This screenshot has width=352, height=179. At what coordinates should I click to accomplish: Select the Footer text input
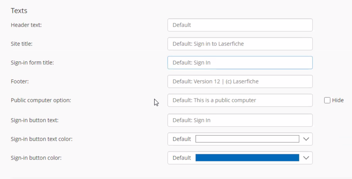pos(240,82)
